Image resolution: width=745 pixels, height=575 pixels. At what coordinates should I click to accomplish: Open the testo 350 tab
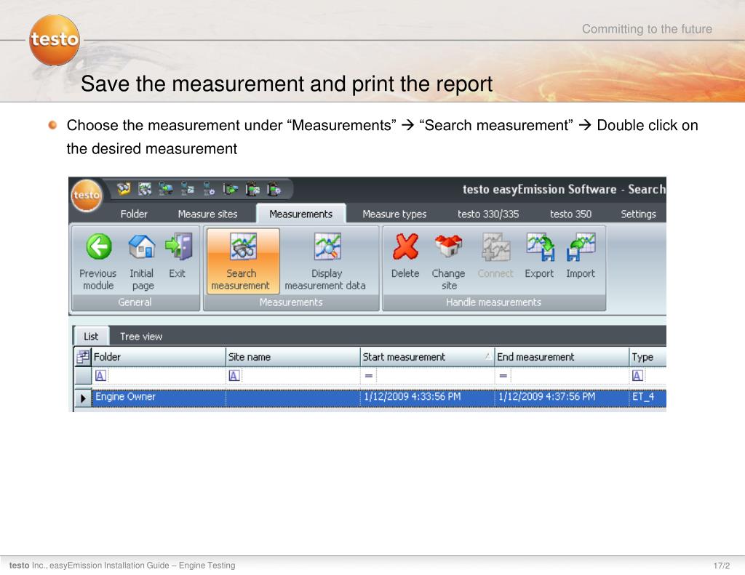[570, 214]
